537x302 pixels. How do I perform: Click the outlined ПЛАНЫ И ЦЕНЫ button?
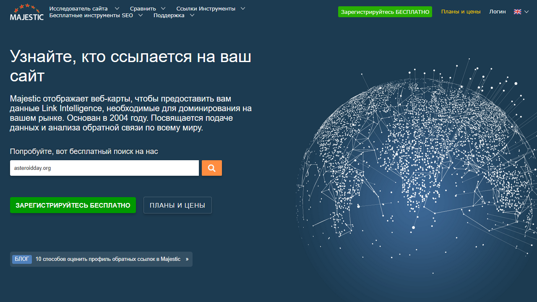pos(177,205)
